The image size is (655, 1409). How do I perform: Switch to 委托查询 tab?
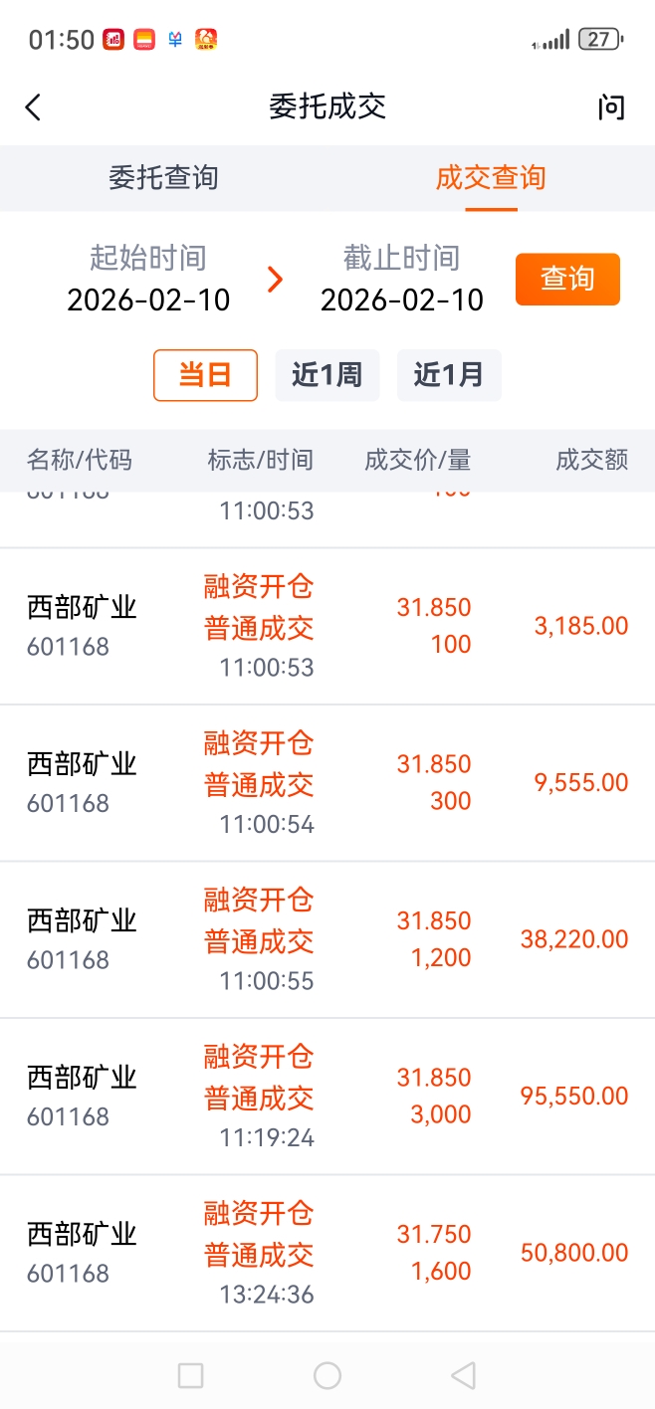point(163,178)
